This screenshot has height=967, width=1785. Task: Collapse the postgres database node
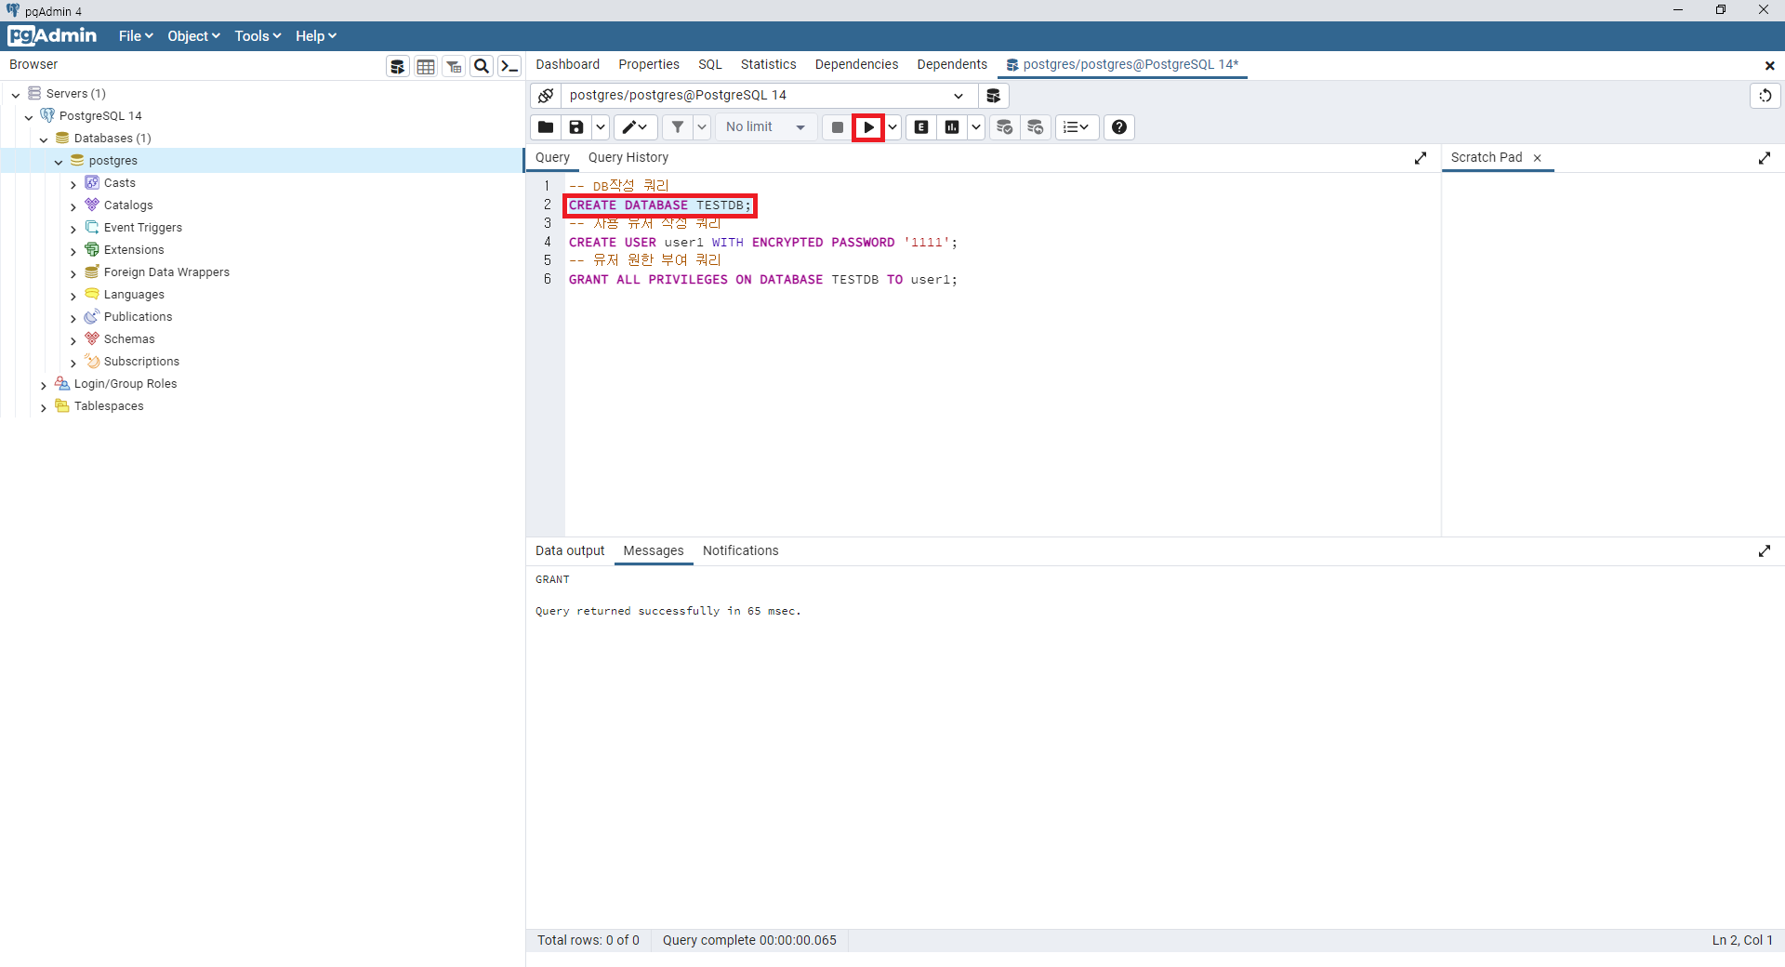(x=59, y=161)
